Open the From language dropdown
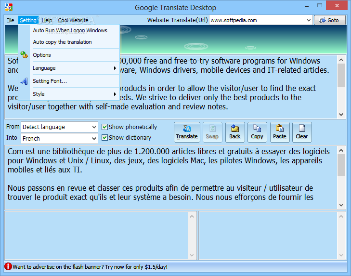This screenshot has width=351, height=276. 59,127
